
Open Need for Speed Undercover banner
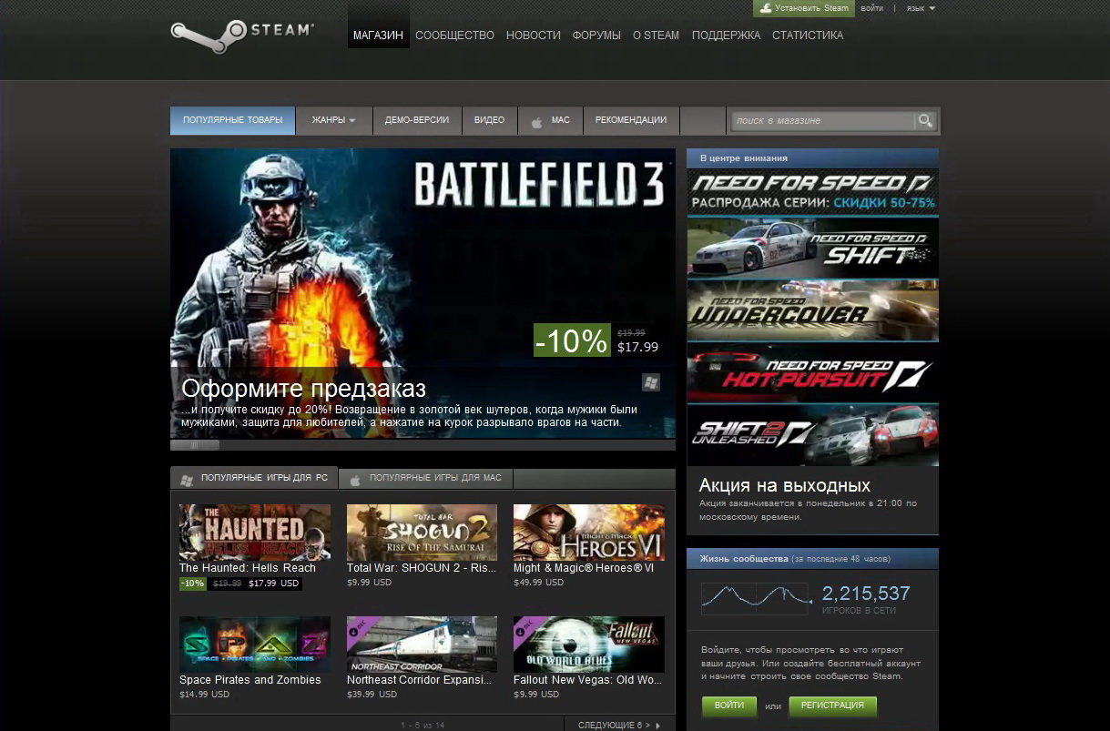pos(812,310)
